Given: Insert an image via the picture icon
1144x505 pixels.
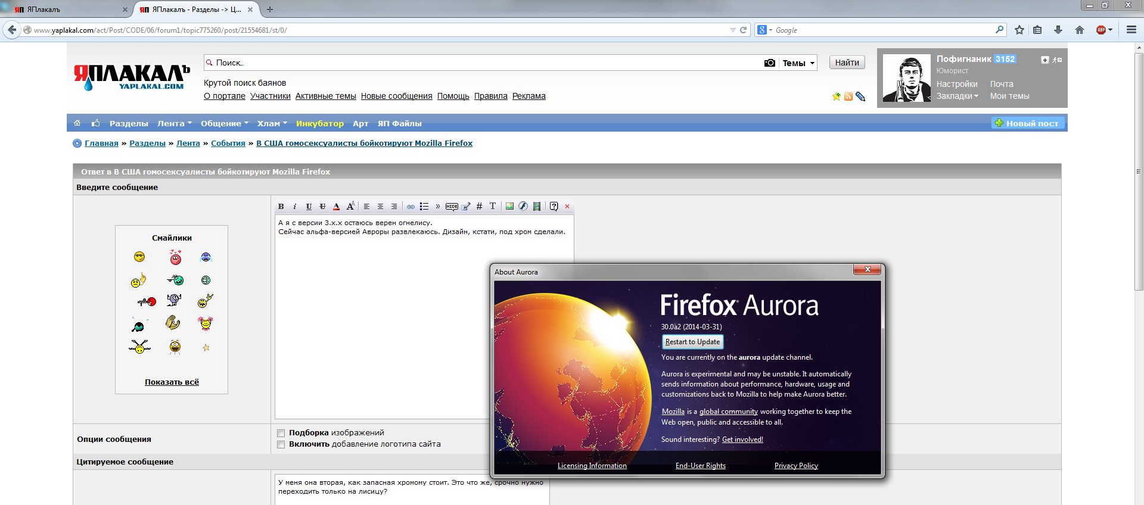Looking at the screenshot, I should coord(509,207).
